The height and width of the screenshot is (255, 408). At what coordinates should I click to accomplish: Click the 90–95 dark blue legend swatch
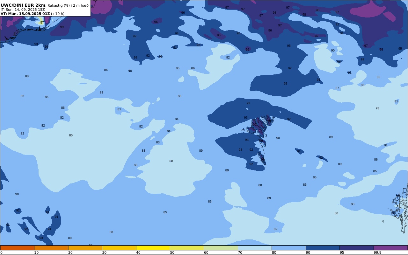coord(323,248)
